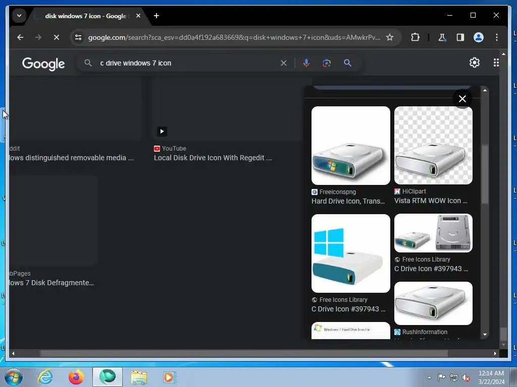Open a new browser tab
Screen dimensions: 517x387
point(157,16)
